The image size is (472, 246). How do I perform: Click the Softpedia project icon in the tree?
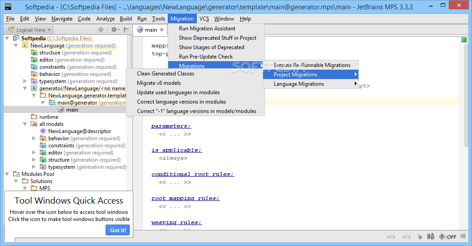click(x=16, y=38)
